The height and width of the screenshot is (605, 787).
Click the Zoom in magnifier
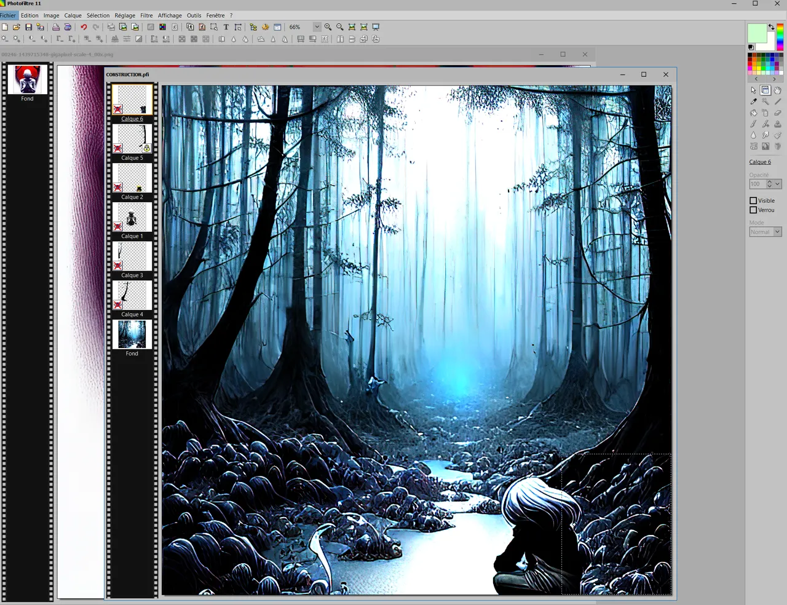click(x=328, y=27)
